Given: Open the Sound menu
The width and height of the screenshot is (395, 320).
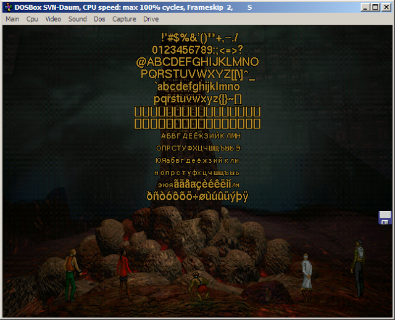Looking at the screenshot, I should coord(77,19).
